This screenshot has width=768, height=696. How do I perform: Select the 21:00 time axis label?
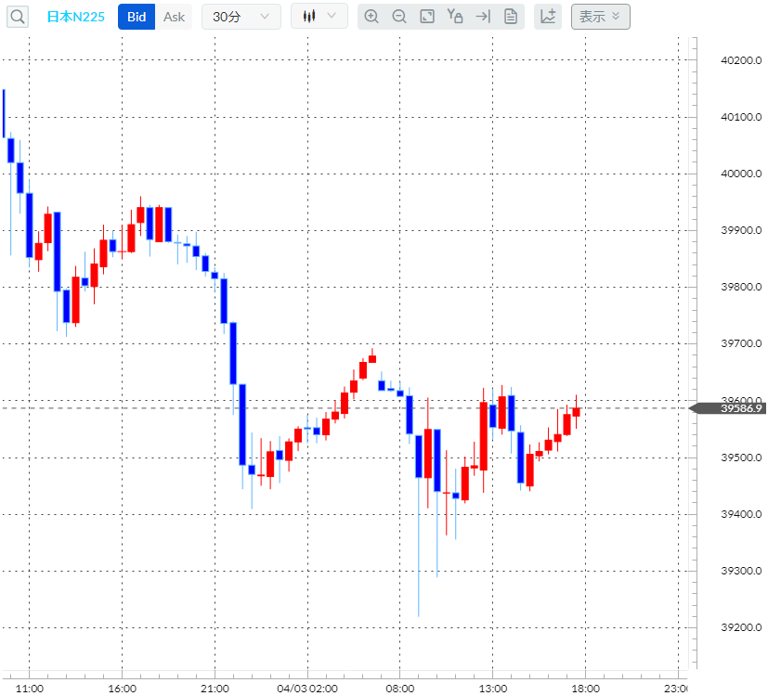[x=215, y=689]
